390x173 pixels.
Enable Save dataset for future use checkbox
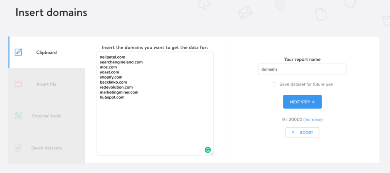pos(274,84)
